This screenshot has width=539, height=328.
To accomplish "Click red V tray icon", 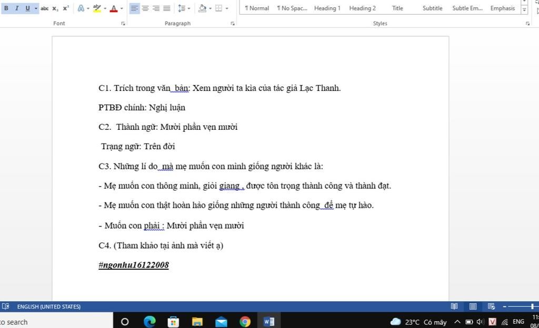I will 492,322.
